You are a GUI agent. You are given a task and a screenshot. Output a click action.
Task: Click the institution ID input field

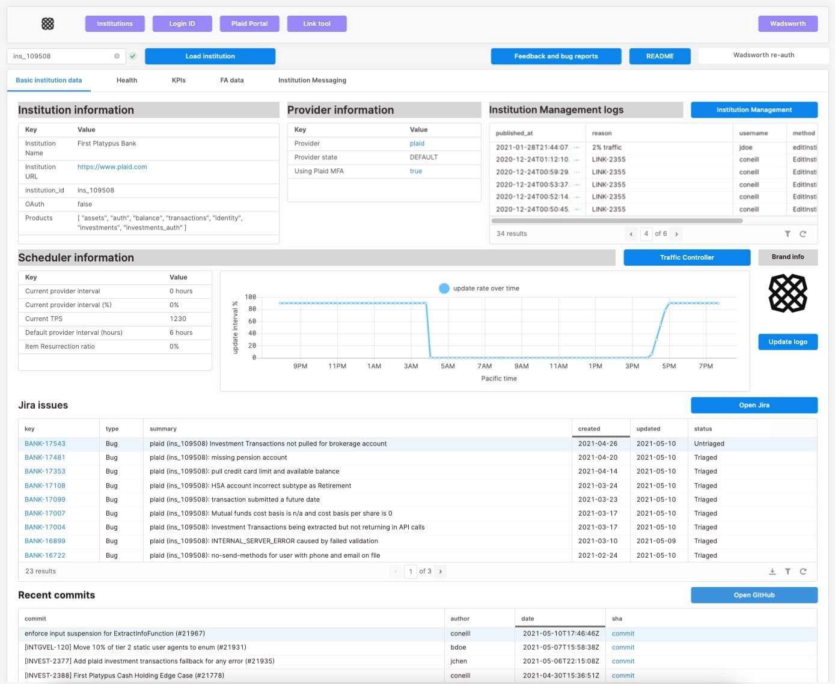click(60, 56)
